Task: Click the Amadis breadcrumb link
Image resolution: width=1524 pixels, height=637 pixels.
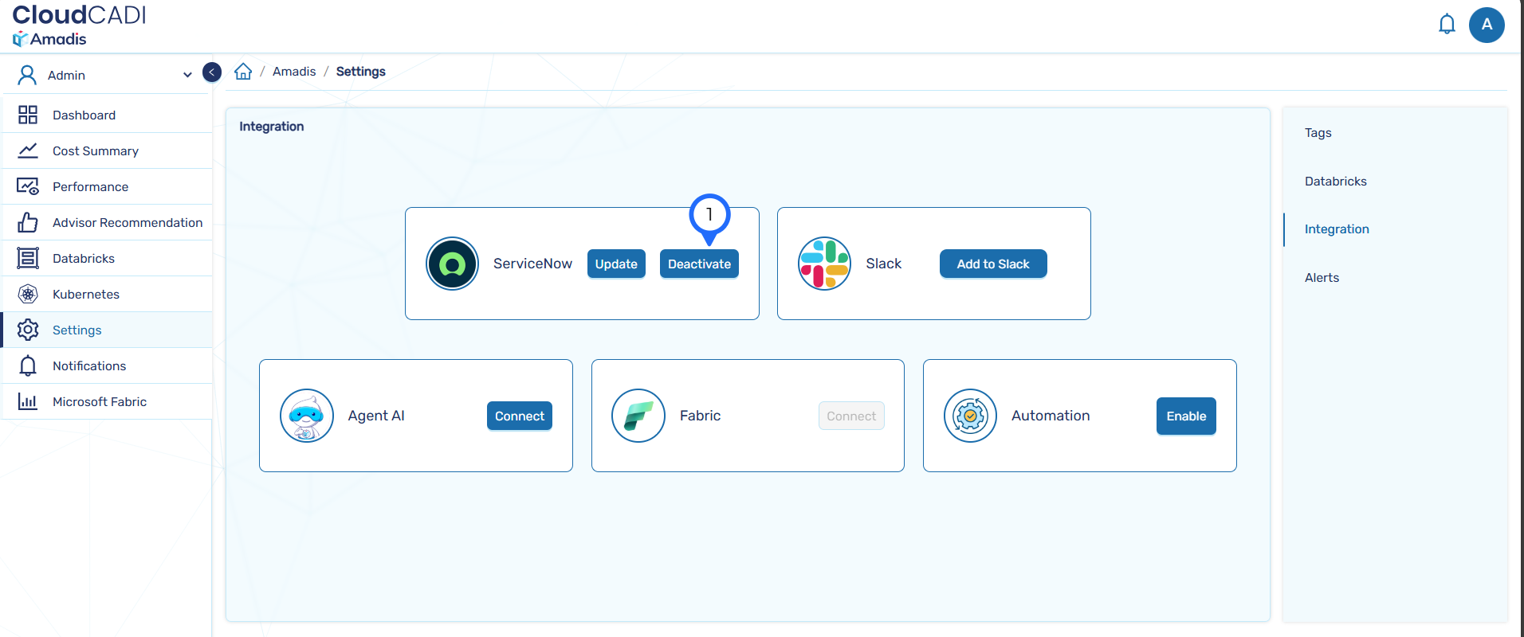Action: pyautogui.click(x=294, y=72)
